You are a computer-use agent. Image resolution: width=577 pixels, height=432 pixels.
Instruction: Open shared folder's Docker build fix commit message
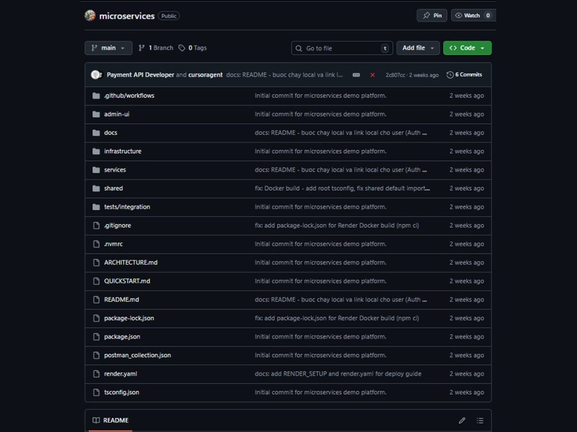click(342, 188)
